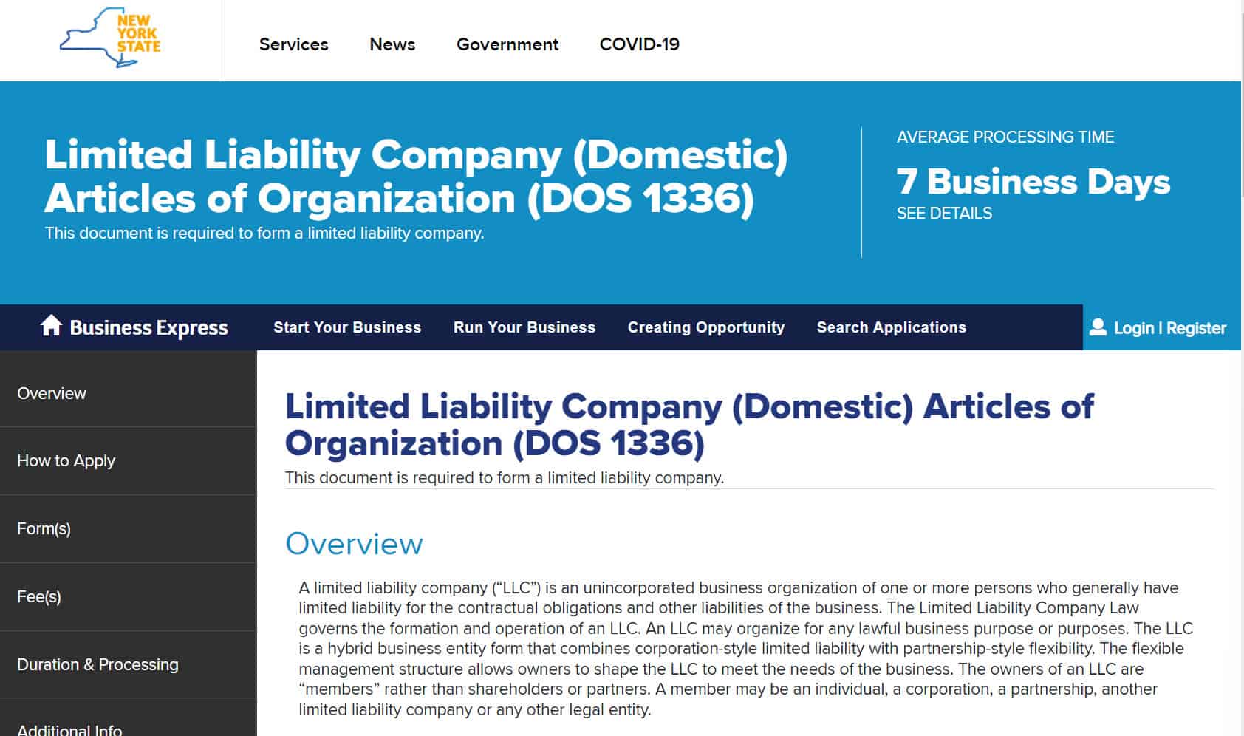This screenshot has width=1244, height=736.
Task: Open the News menu
Action: click(x=392, y=44)
